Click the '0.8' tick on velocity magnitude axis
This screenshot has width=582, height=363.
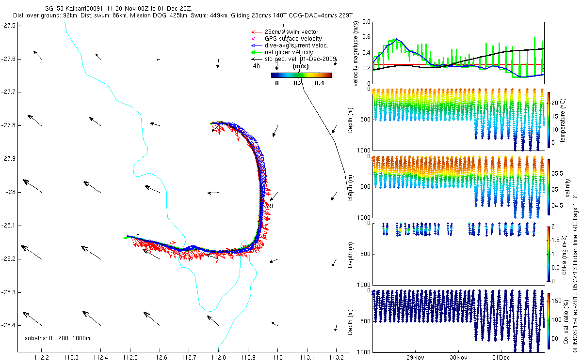point(366,22)
